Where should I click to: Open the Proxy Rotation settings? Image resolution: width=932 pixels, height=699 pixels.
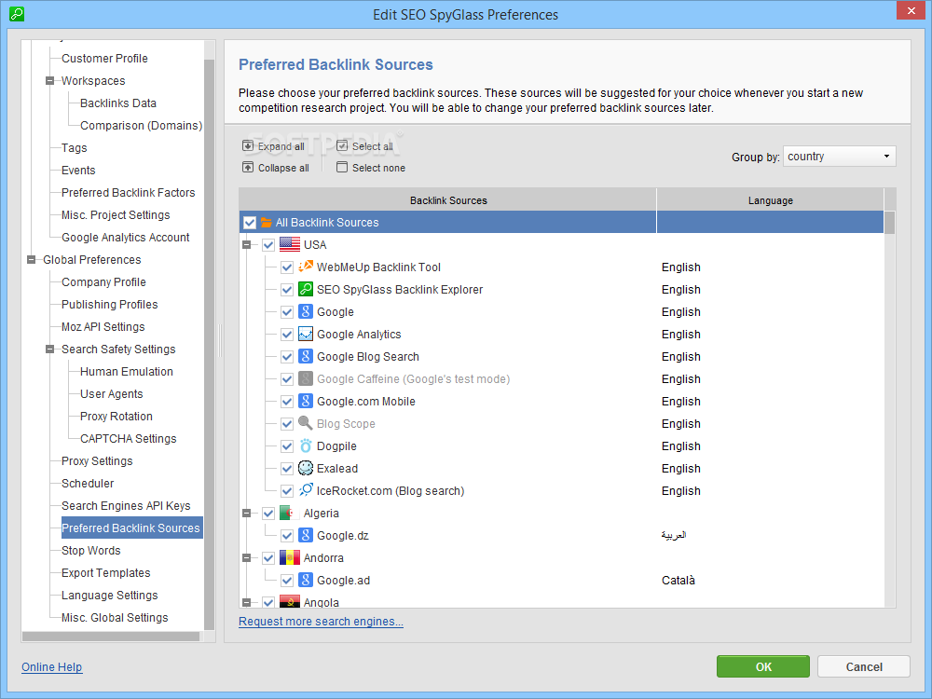[116, 416]
